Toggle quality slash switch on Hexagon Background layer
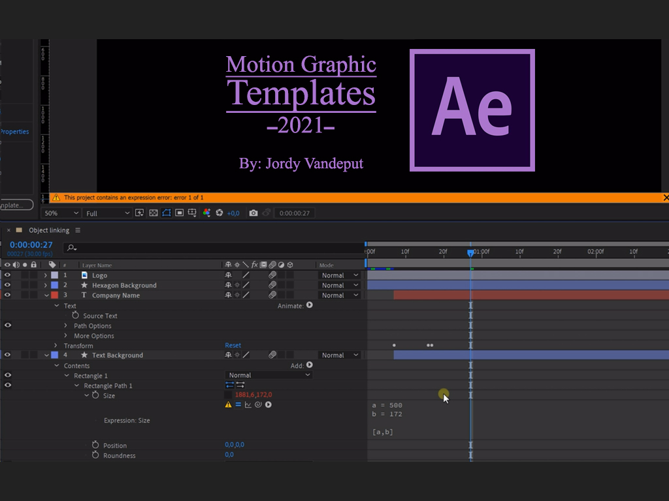Image resolution: width=669 pixels, height=501 pixels. coord(246,285)
